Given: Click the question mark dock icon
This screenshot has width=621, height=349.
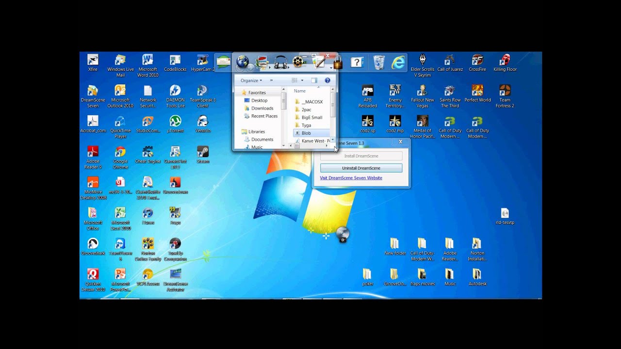Looking at the screenshot, I should point(357,62).
